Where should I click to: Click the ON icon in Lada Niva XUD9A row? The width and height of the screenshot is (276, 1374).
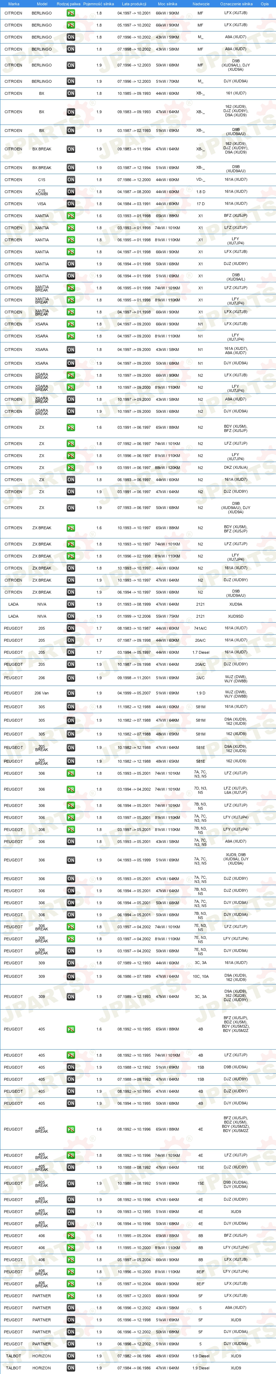tap(71, 604)
